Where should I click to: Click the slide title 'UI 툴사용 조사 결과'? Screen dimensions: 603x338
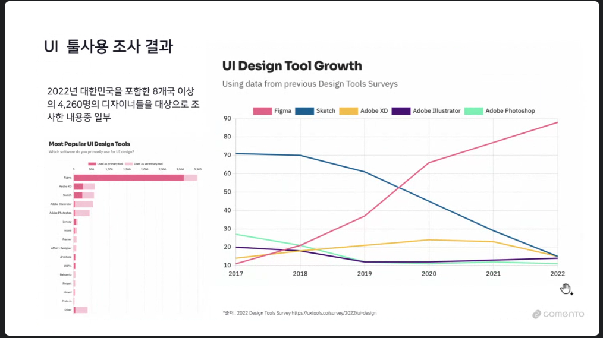(x=109, y=47)
